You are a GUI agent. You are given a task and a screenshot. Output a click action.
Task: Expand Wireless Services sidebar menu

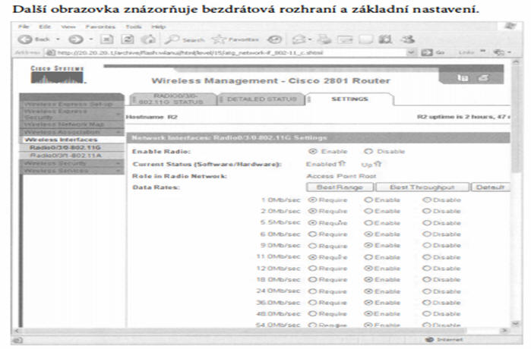point(119,171)
